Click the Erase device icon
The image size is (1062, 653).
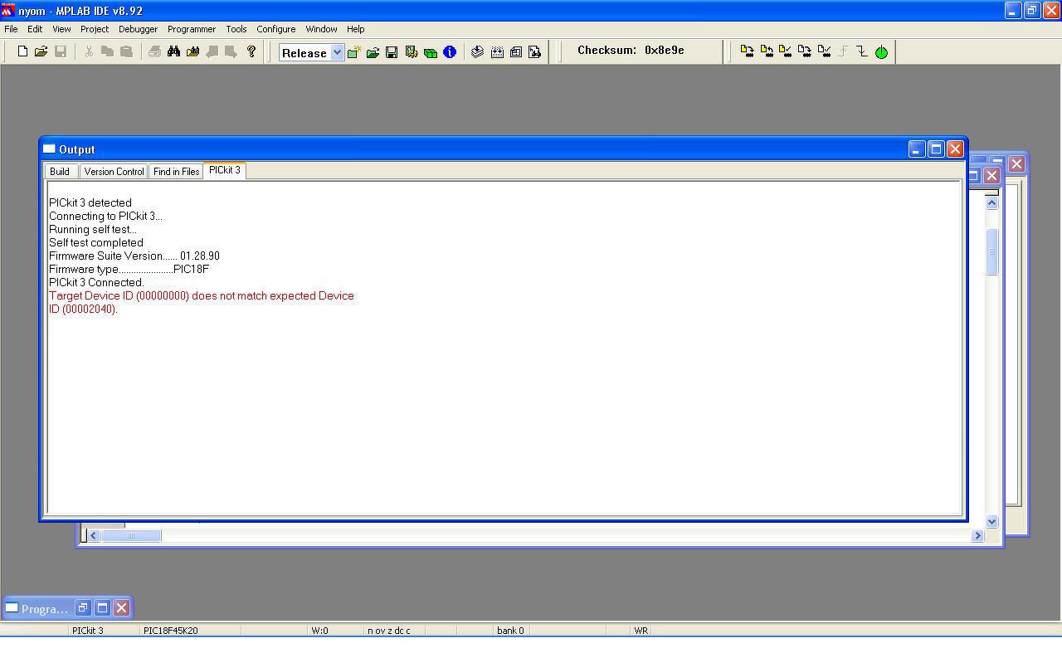804,51
